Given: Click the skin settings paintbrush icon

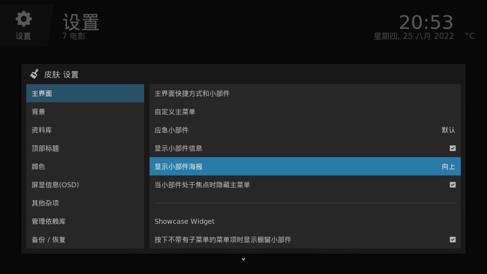Looking at the screenshot, I should click(x=34, y=74).
